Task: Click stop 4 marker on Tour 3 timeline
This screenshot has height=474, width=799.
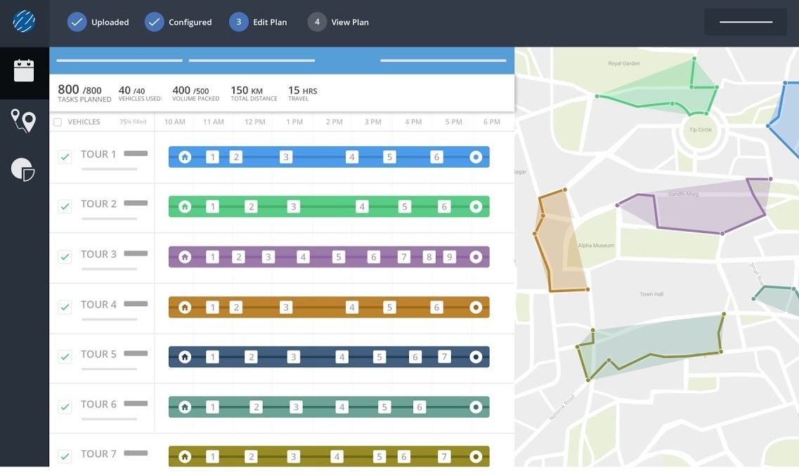Action: coord(303,256)
